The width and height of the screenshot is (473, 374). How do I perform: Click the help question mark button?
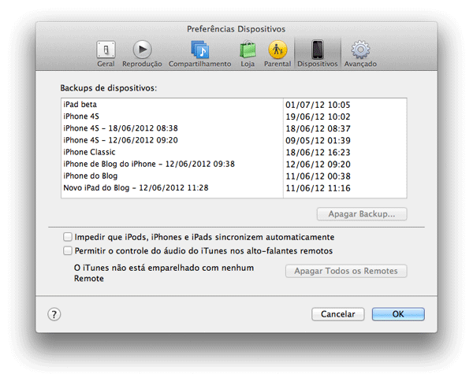[54, 314]
